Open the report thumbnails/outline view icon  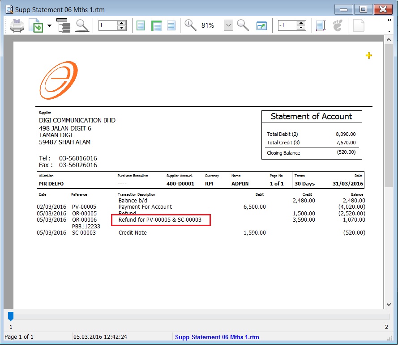(x=64, y=25)
